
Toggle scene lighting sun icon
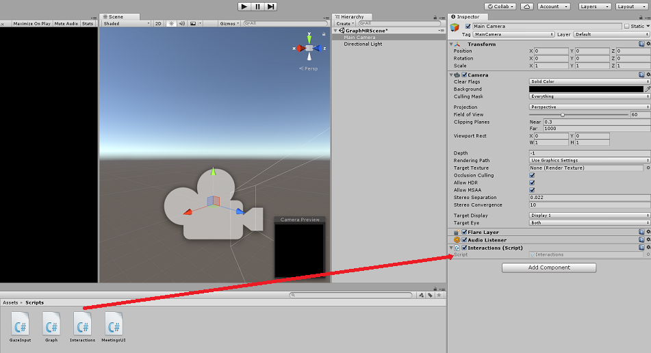point(171,24)
